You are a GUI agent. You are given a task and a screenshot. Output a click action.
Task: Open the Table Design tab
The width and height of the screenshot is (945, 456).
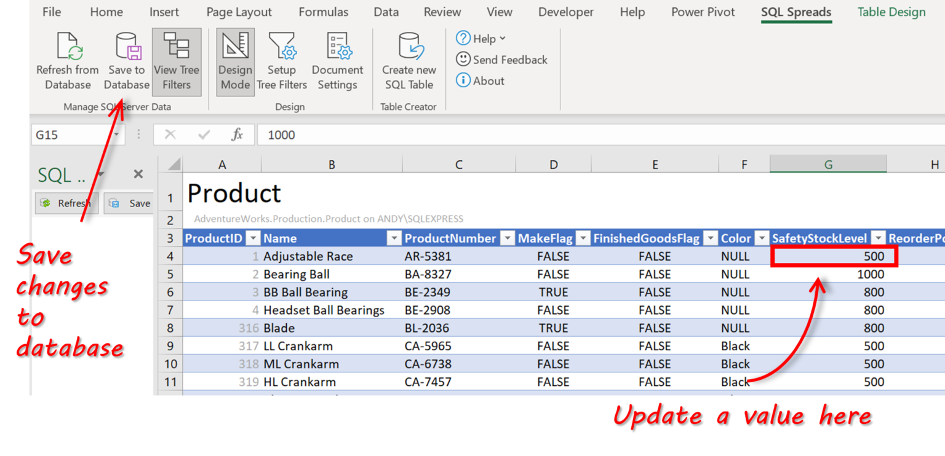click(x=891, y=12)
